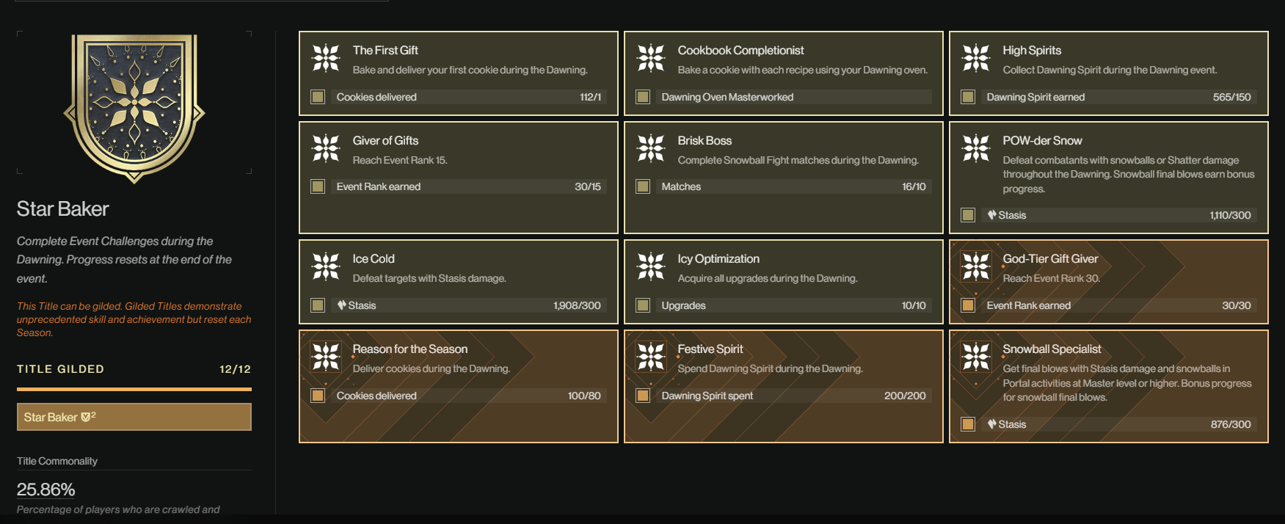Click the 25.86% commonality value
Image resolution: width=1285 pixels, height=524 pixels.
pyautogui.click(x=46, y=490)
